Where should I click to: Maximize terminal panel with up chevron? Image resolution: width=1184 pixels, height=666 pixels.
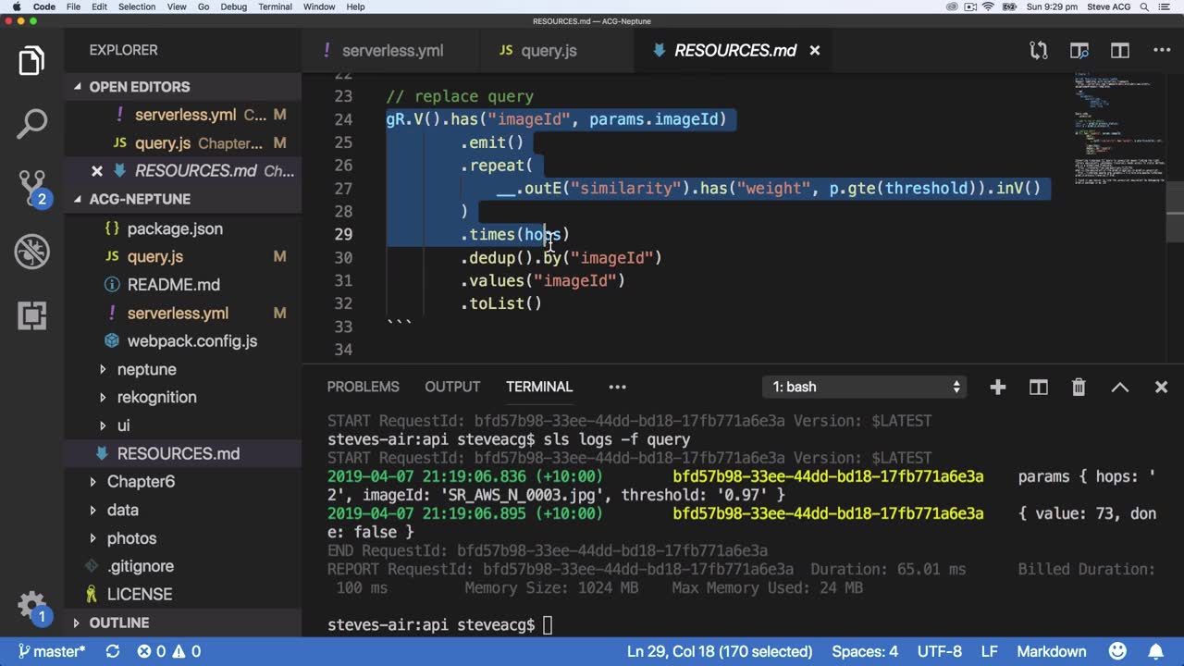1119,388
